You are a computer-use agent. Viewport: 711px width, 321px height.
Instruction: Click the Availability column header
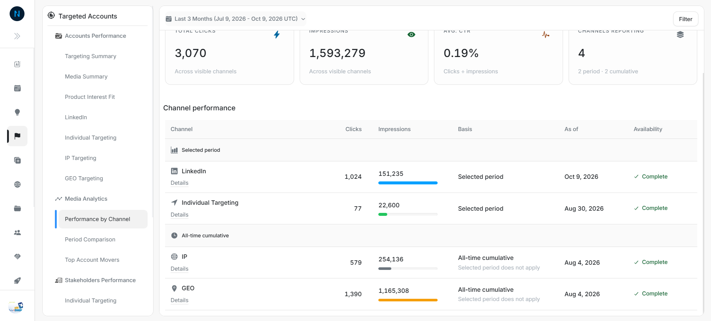[648, 129]
